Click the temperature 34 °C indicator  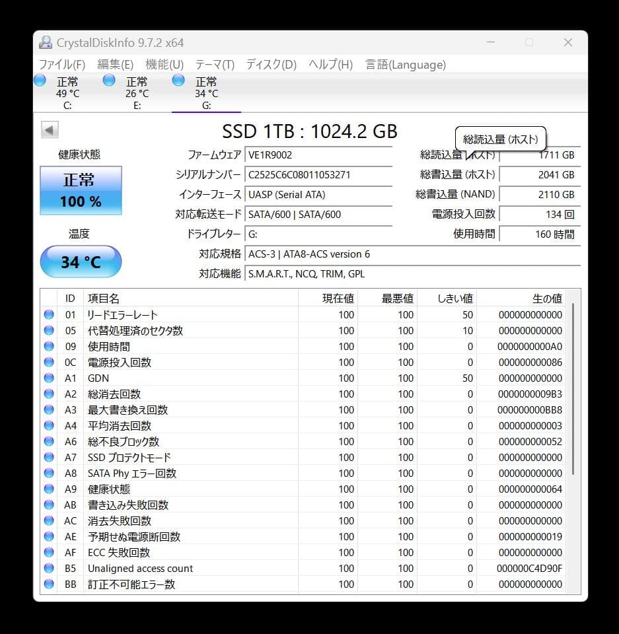(81, 262)
